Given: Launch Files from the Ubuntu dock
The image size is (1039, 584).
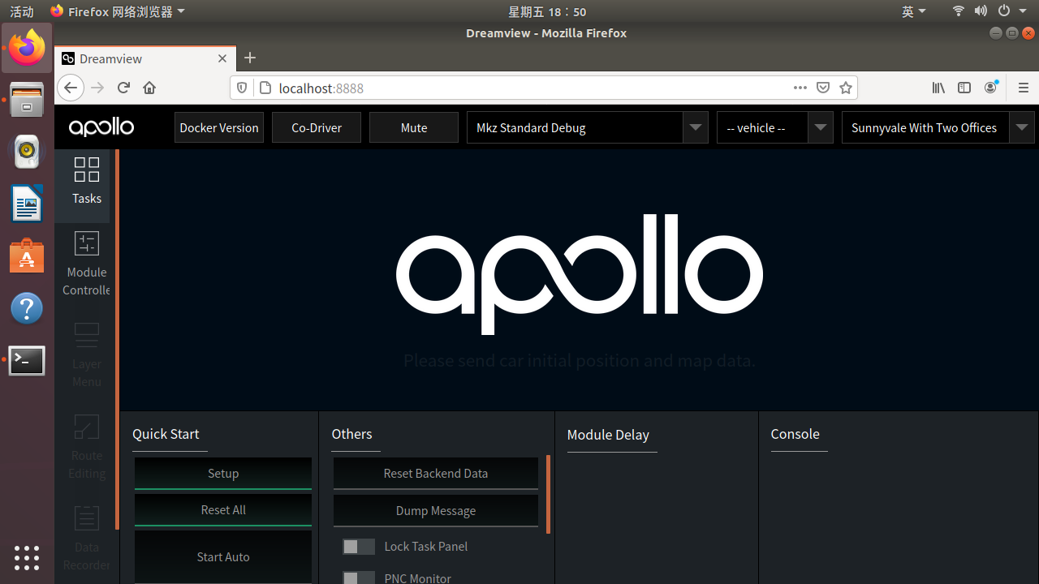Looking at the screenshot, I should [x=27, y=99].
